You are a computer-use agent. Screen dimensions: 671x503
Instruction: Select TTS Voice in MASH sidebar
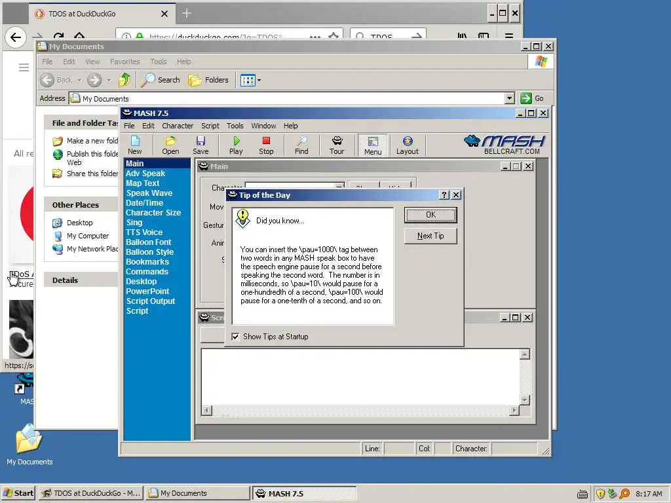144,233
